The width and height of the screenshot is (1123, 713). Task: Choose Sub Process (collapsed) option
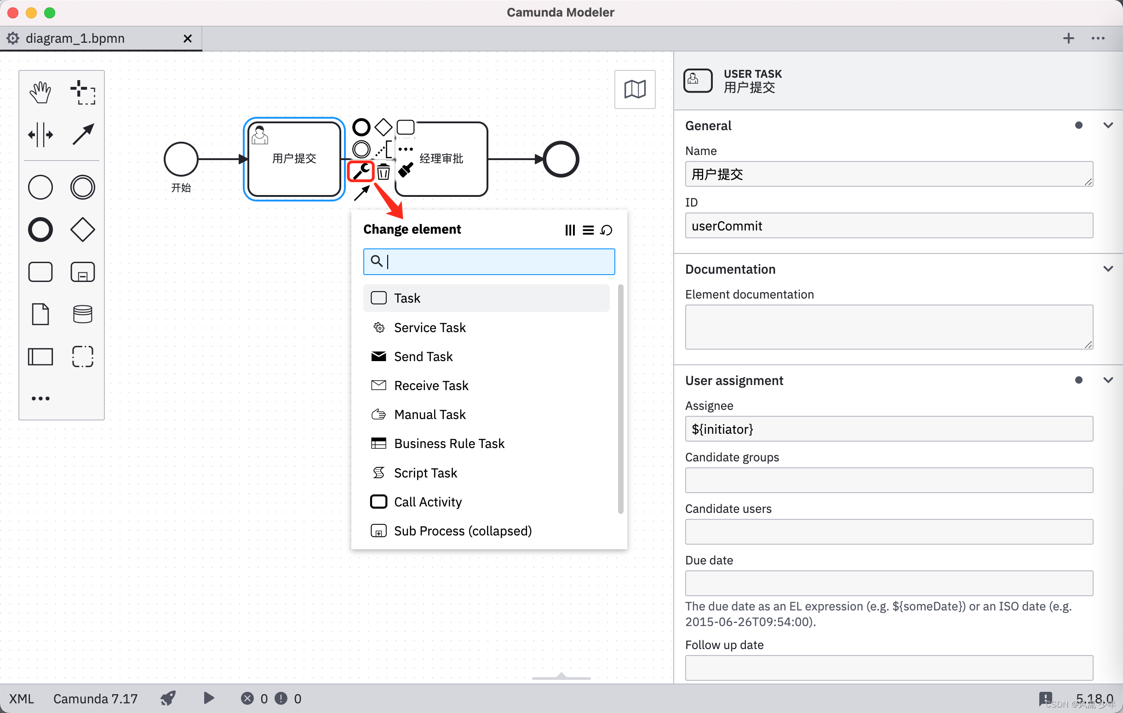pos(486,530)
